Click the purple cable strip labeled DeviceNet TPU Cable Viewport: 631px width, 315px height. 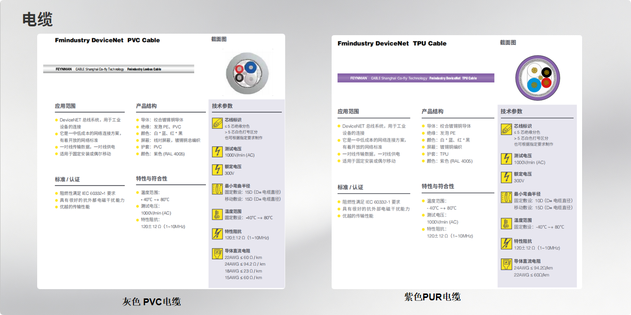[x=416, y=78]
